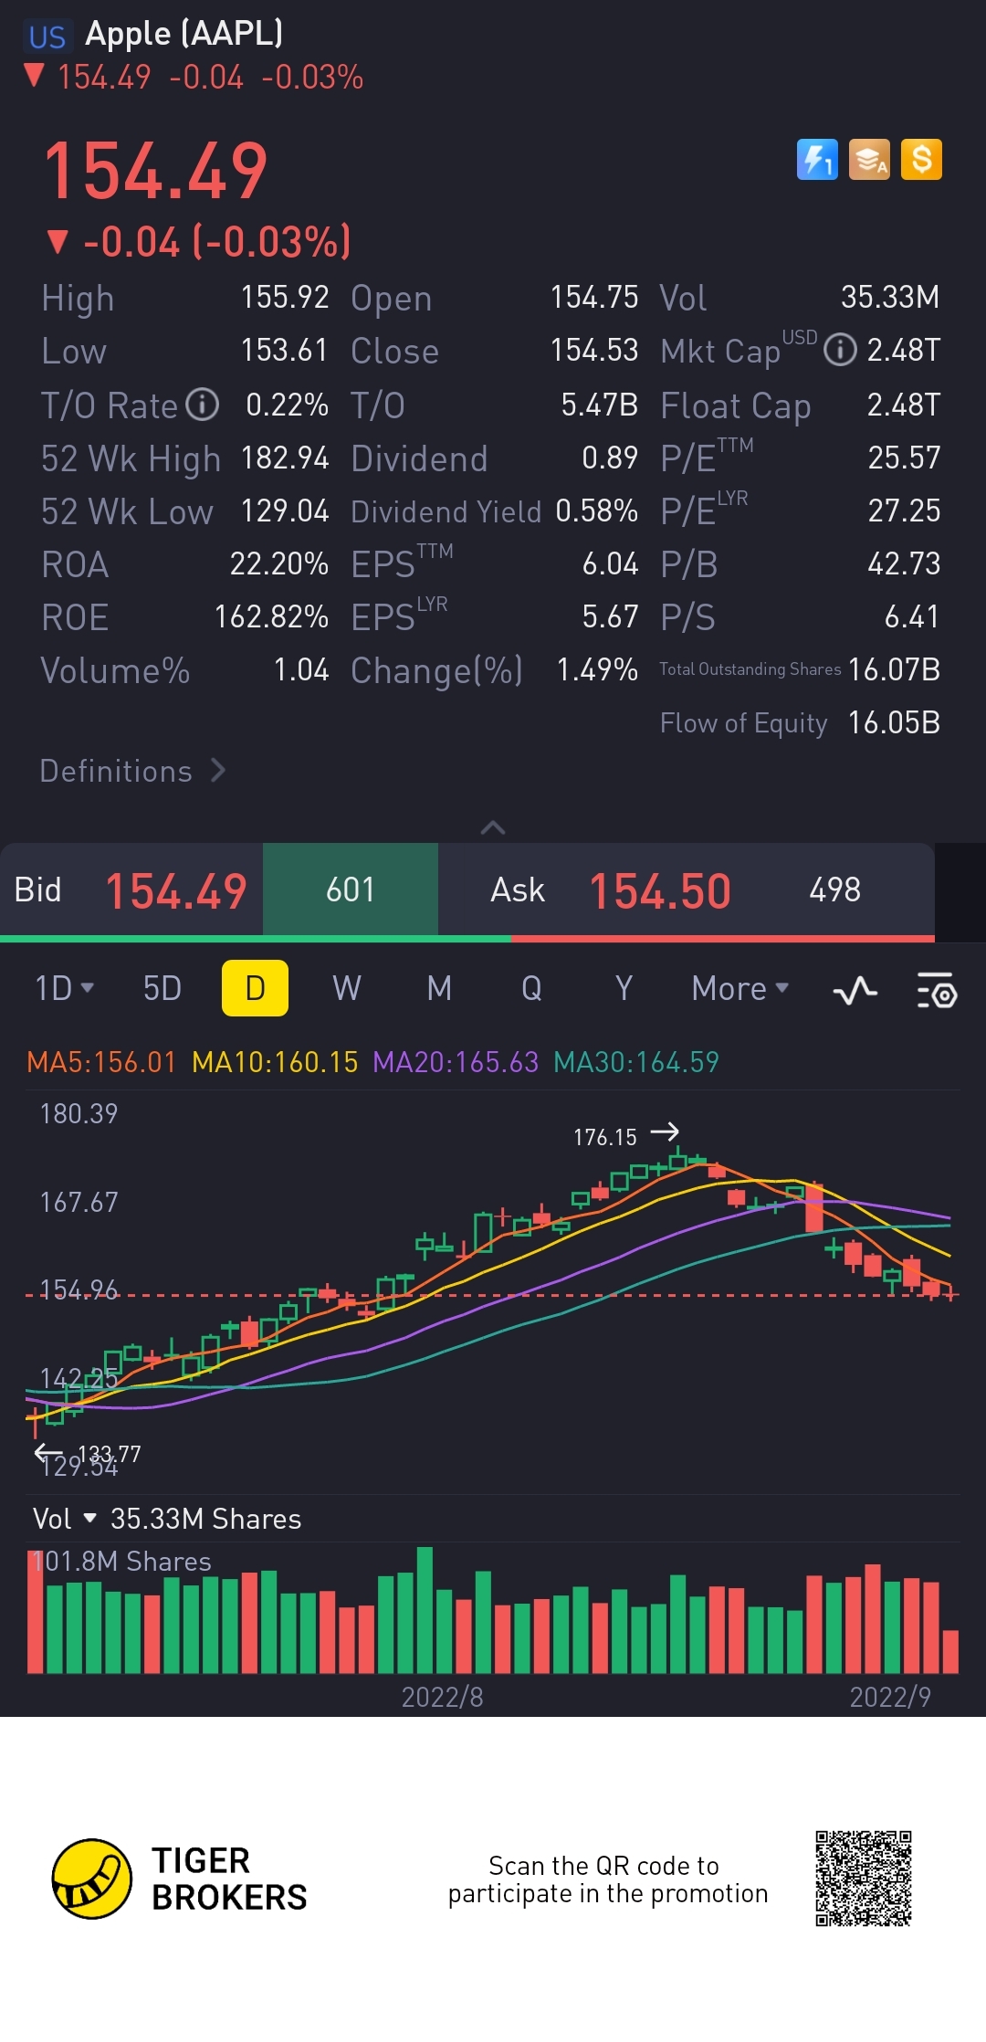Tap Flow of Equity 16.05B
This screenshot has height=2042, width=986.
coord(895,722)
